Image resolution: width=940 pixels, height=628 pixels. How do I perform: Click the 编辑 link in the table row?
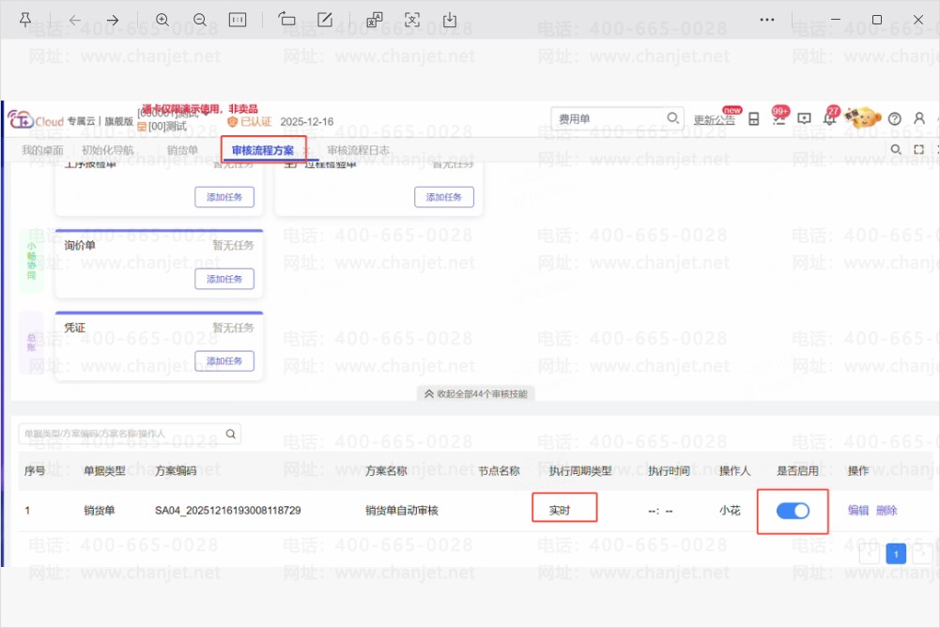pos(858,511)
